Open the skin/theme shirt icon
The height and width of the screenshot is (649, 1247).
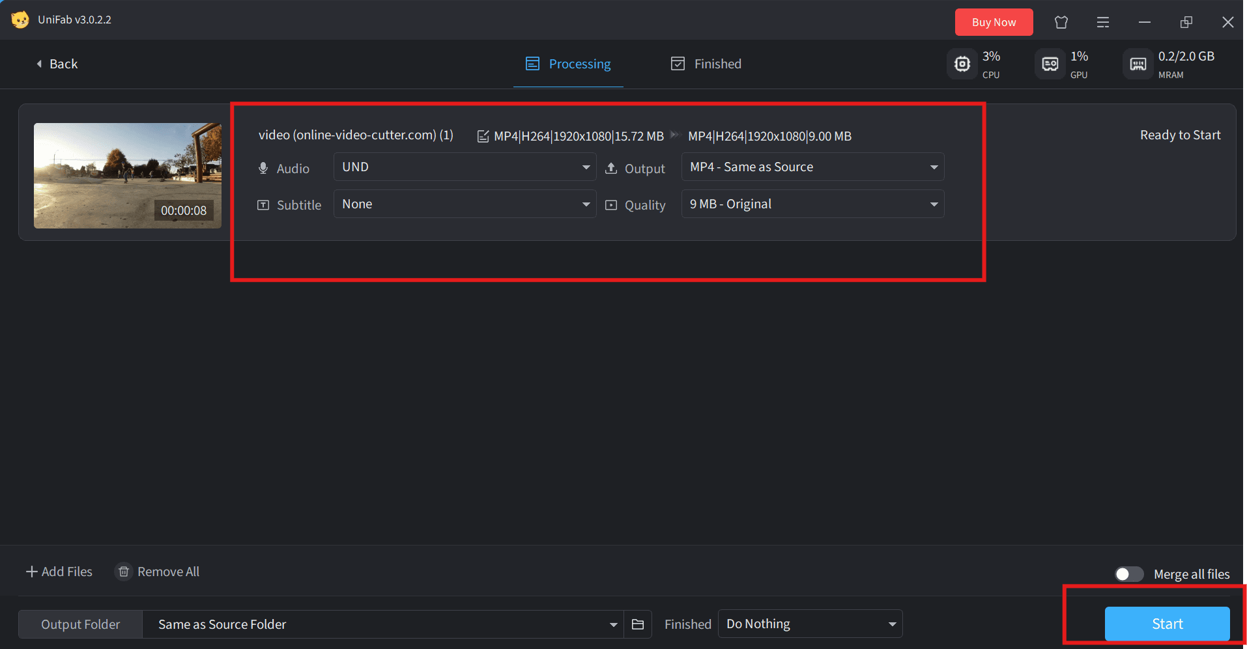1061,22
